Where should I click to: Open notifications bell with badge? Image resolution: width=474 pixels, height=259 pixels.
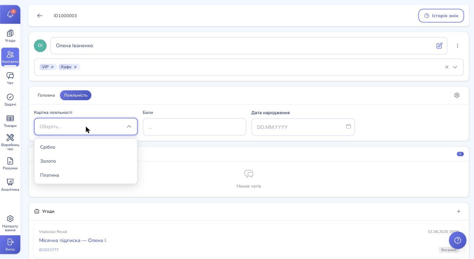10,14
